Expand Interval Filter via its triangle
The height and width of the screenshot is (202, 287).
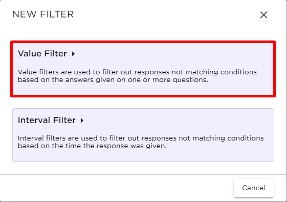point(82,120)
